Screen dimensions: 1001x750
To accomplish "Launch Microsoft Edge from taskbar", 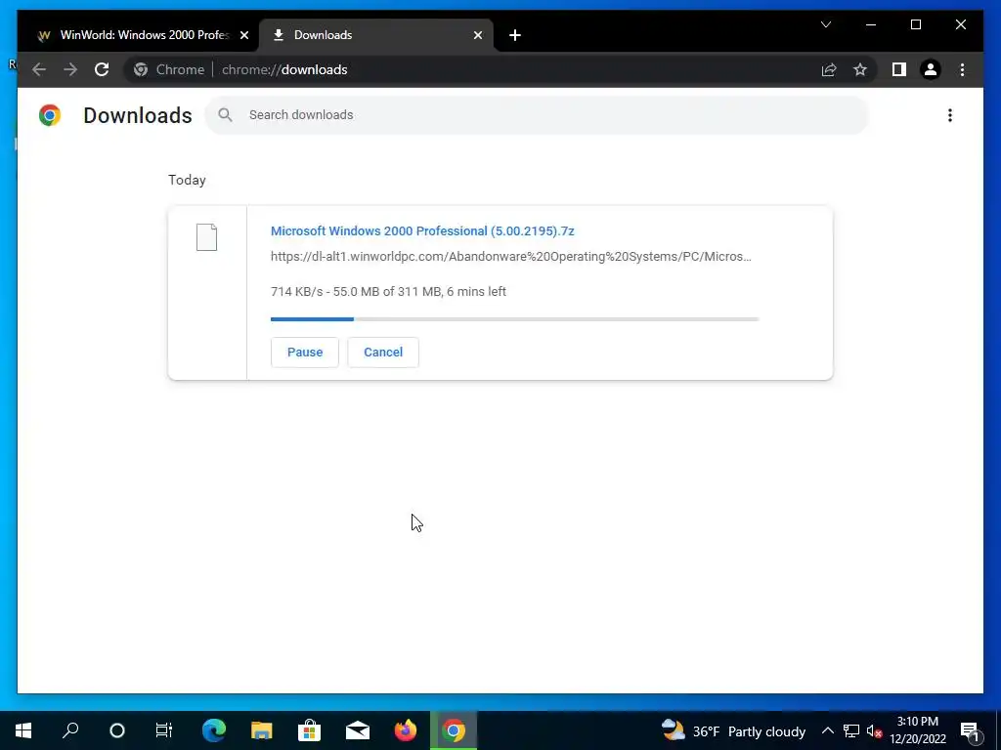I will pos(214,730).
